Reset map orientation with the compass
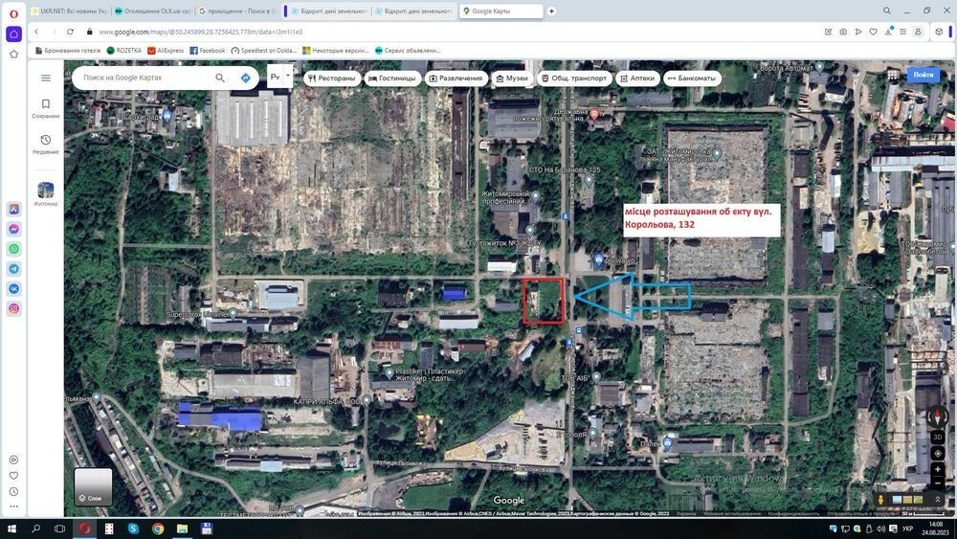 point(938,416)
